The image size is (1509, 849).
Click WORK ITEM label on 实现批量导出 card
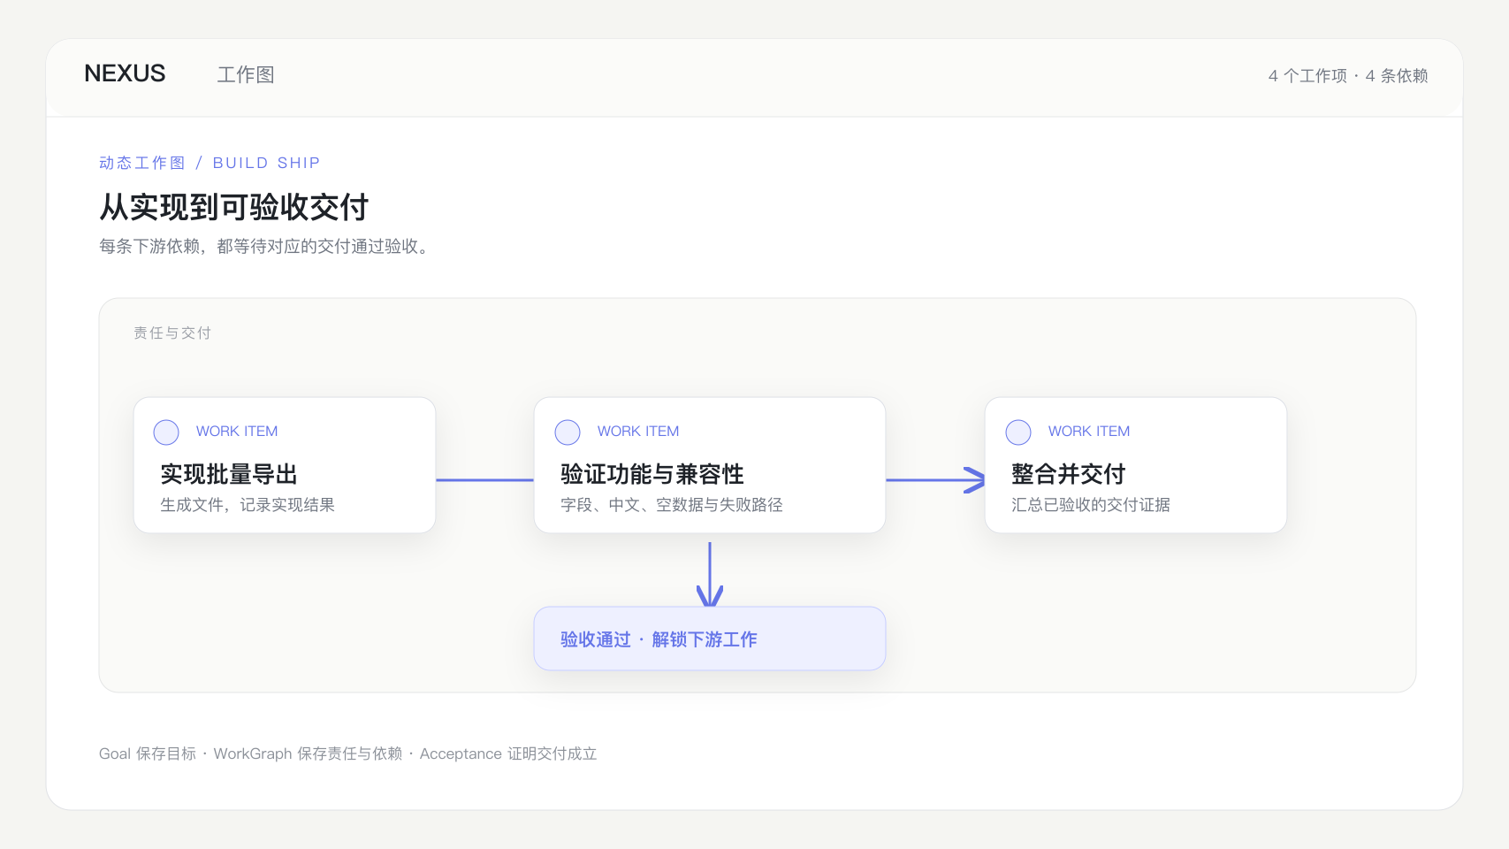pyautogui.click(x=237, y=431)
